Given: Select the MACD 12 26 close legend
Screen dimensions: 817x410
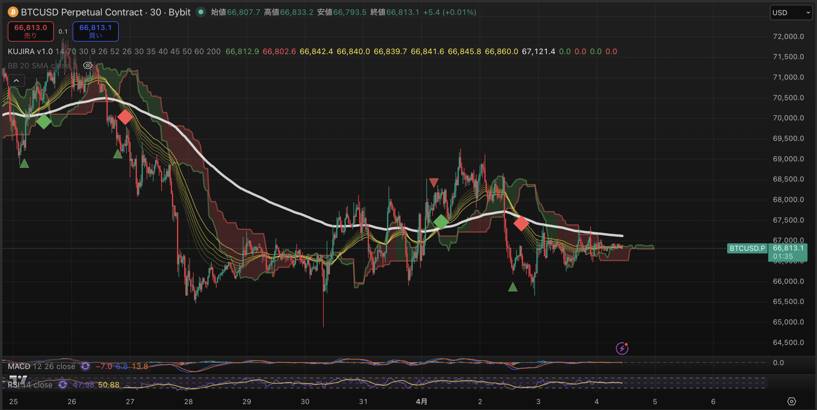Looking at the screenshot, I should [x=41, y=366].
